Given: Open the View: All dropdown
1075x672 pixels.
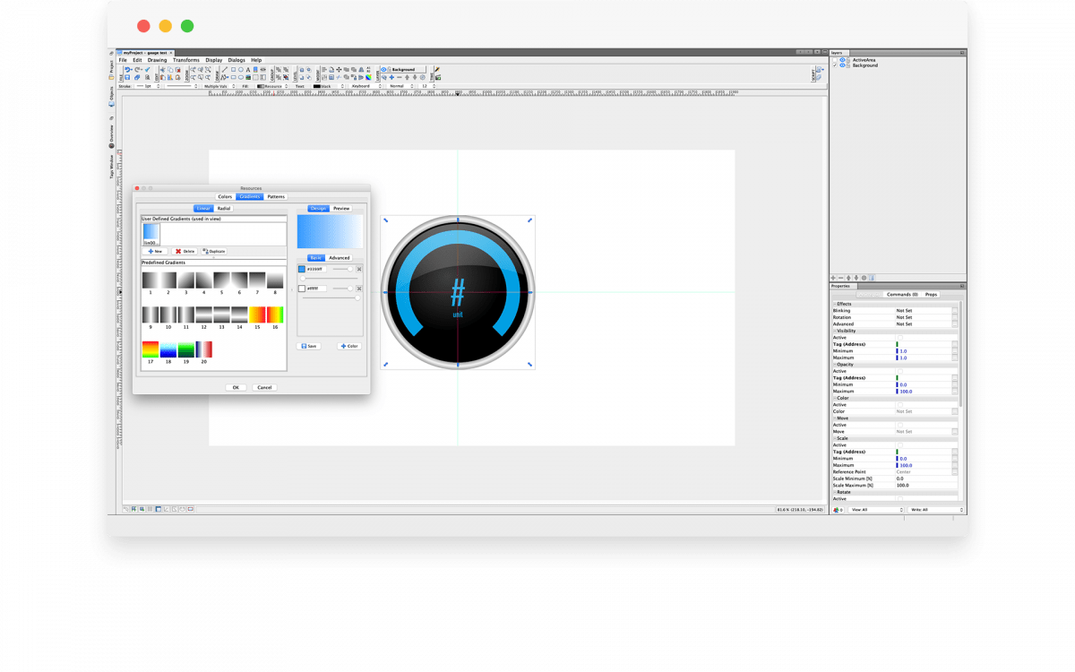Looking at the screenshot, I should point(876,510).
